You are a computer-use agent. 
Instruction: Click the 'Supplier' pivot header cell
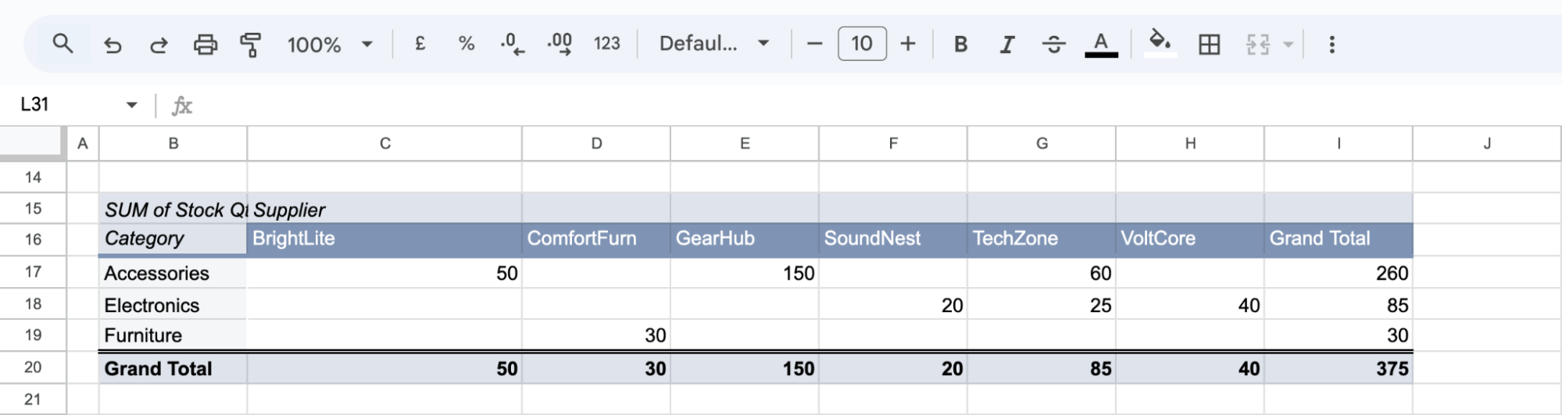(x=384, y=209)
